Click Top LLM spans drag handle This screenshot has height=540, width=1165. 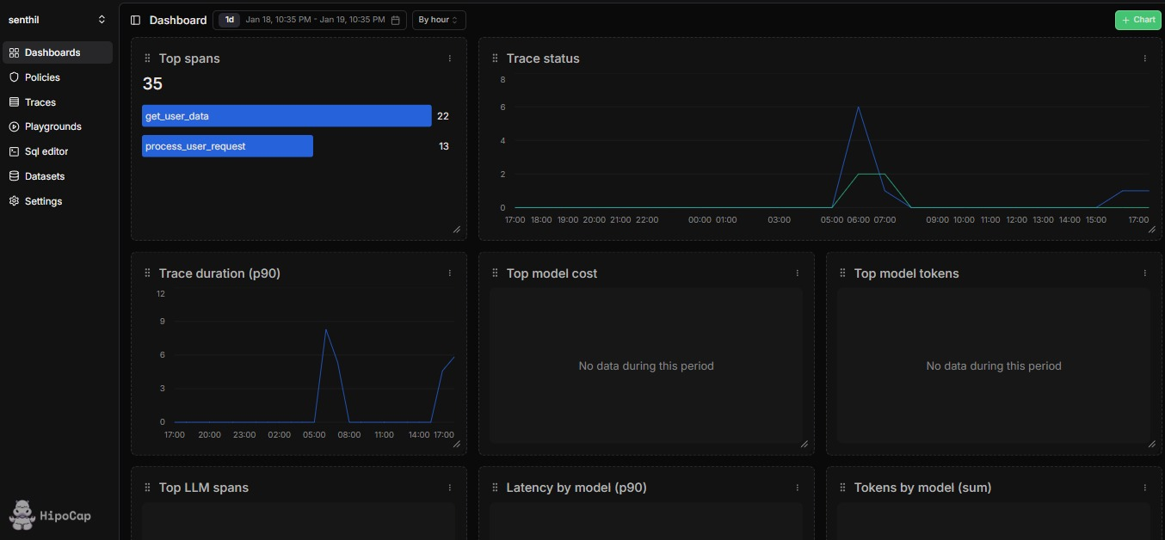click(x=147, y=488)
